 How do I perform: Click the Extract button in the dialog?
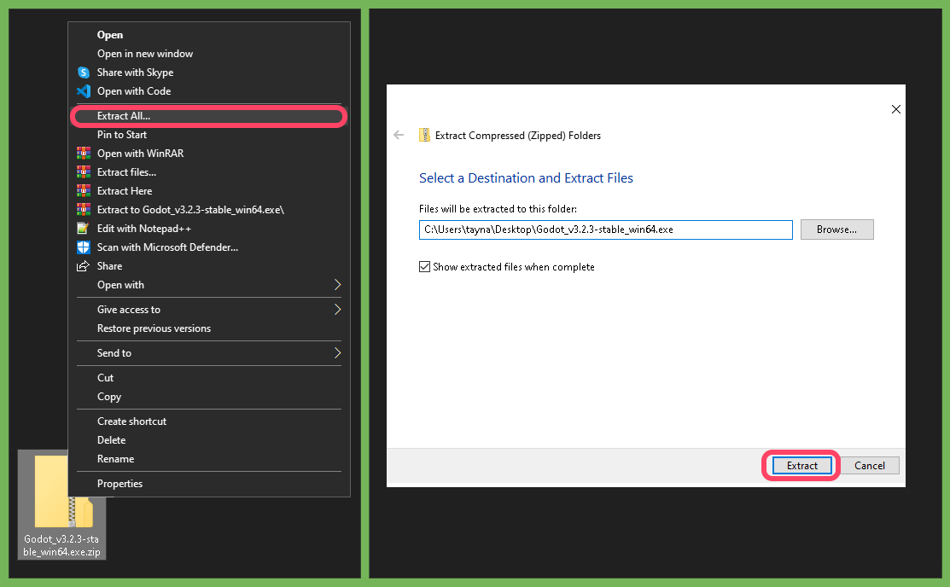(x=802, y=466)
